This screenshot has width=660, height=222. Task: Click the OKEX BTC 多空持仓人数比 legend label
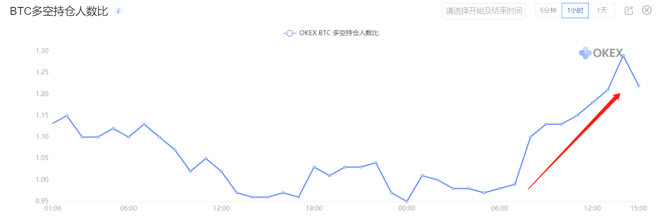(339, 33)
